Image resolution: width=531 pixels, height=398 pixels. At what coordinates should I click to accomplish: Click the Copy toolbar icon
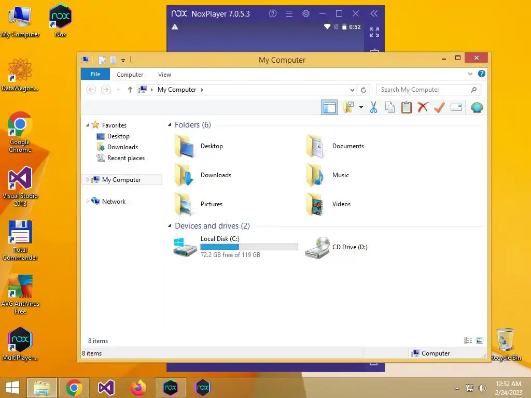390,108
